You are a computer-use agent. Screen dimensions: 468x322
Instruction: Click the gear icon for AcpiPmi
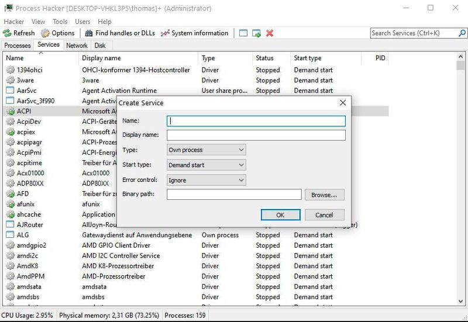point(10,153)
